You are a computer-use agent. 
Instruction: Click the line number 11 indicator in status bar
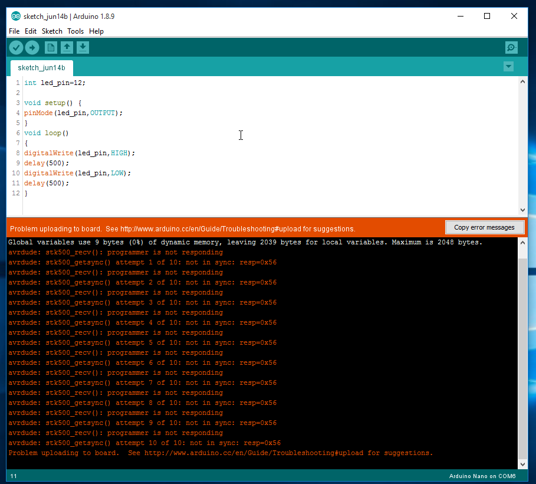[14, 476]
